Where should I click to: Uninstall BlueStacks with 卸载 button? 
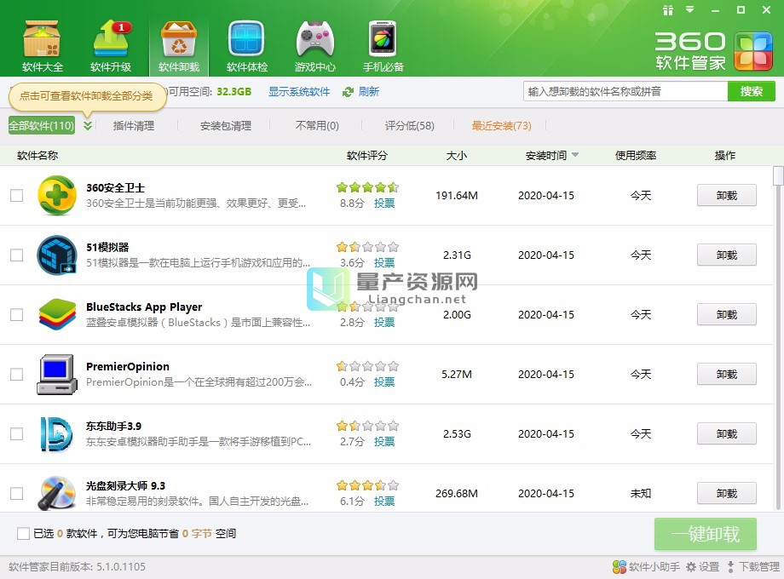(727, 314)
